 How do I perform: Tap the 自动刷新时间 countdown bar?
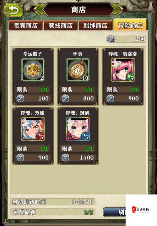52,202
